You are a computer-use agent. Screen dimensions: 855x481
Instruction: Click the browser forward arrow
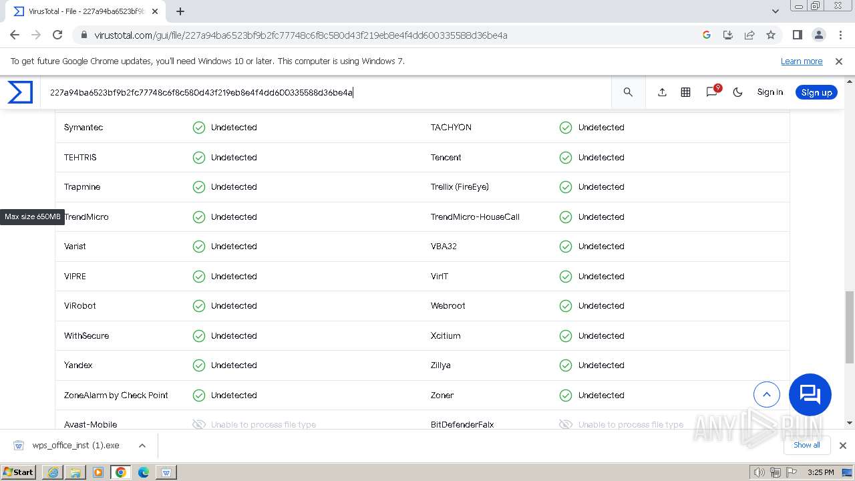[36, 35]
